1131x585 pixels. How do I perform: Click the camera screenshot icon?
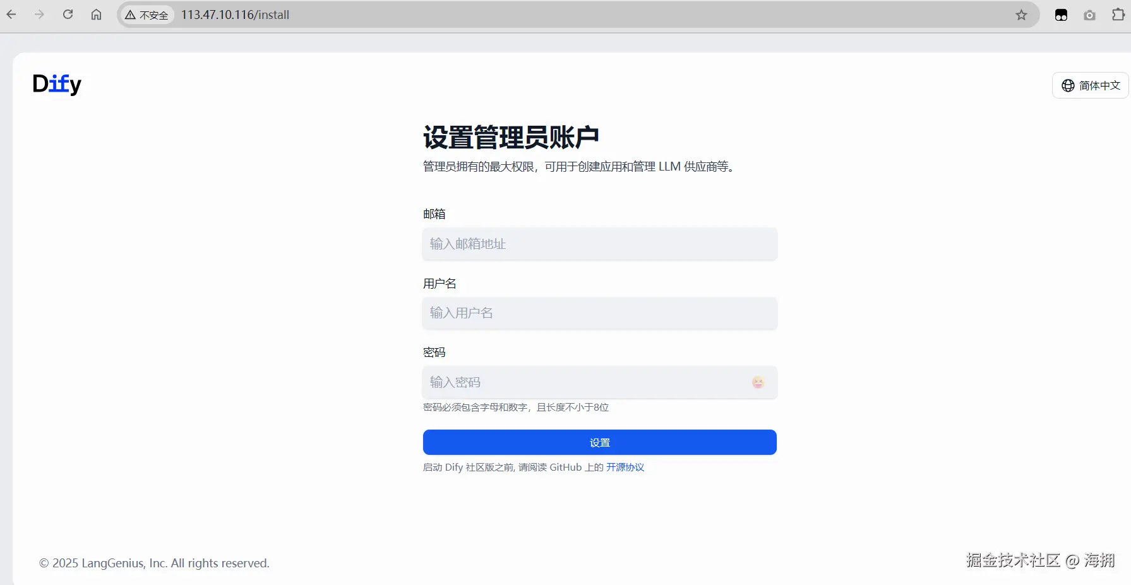1089,15
